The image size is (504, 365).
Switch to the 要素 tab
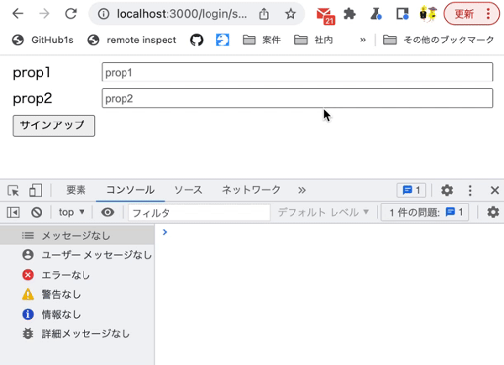(76, 190)
